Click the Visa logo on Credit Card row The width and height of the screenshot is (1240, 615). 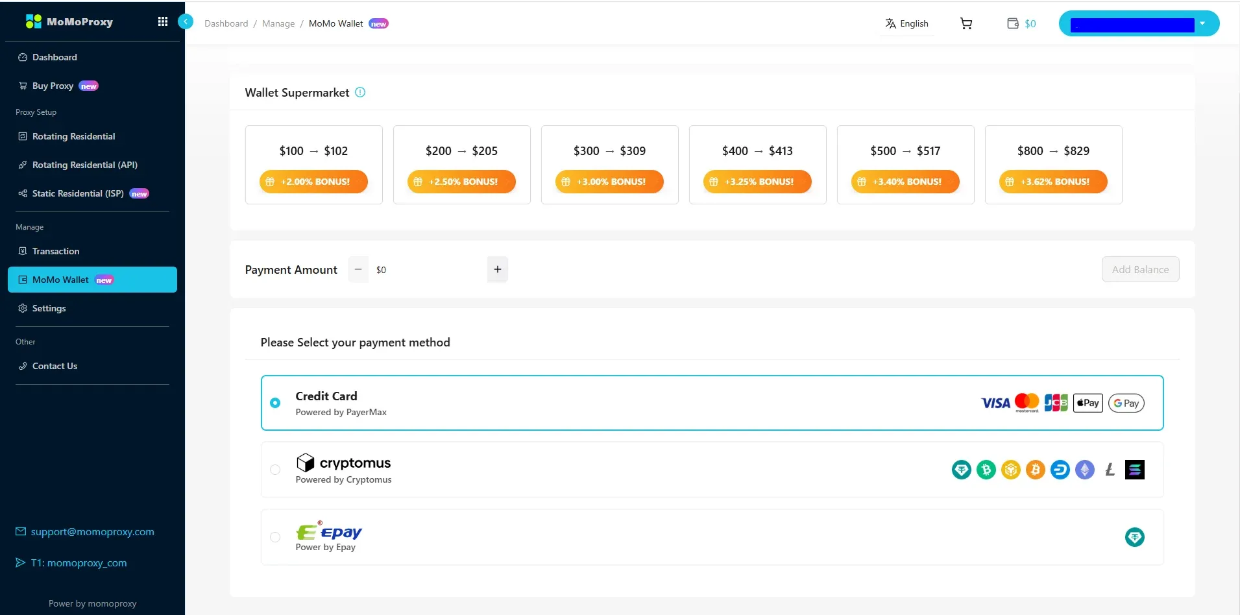click(995, 402)
